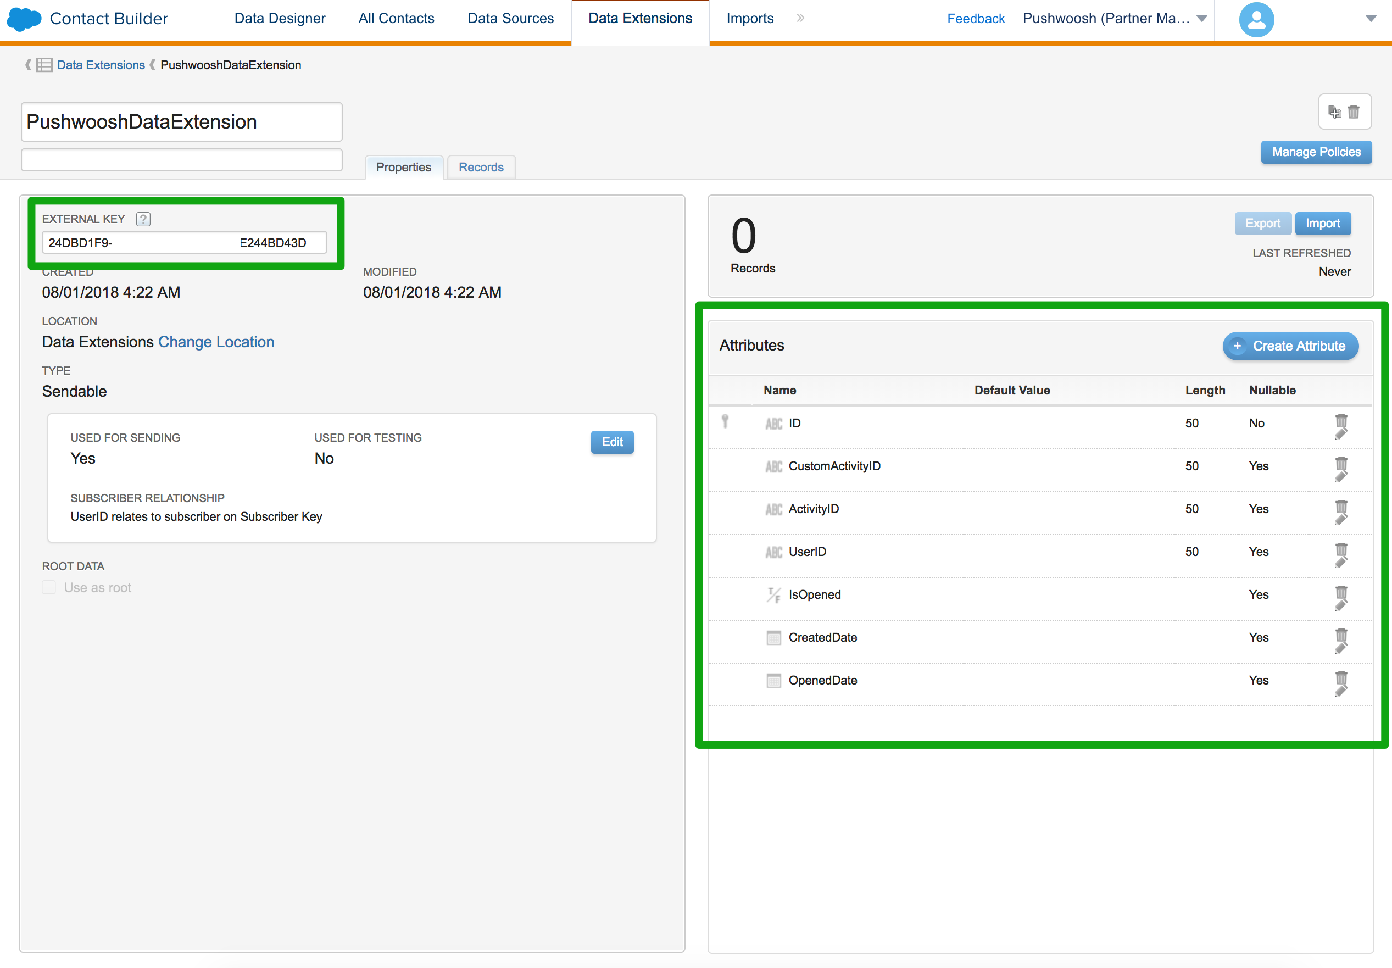1392x968 pixels.
Task: Expand more navigation tabs with double chevron
Action: (x=800, y=18)
